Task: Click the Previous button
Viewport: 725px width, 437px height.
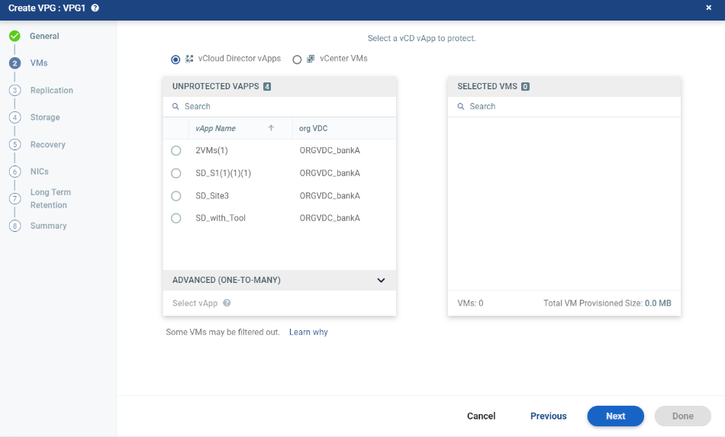Action: click(549, 416)
